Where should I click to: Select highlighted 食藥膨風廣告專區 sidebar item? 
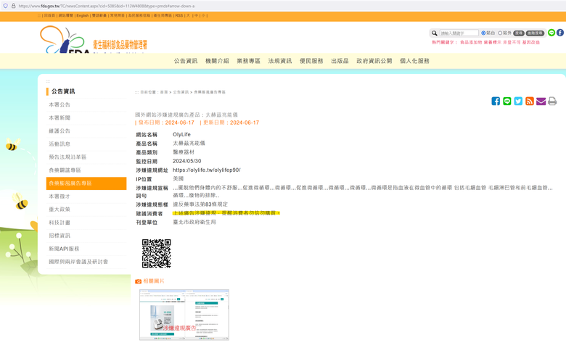pyautogui.click(x=86, y=183)
